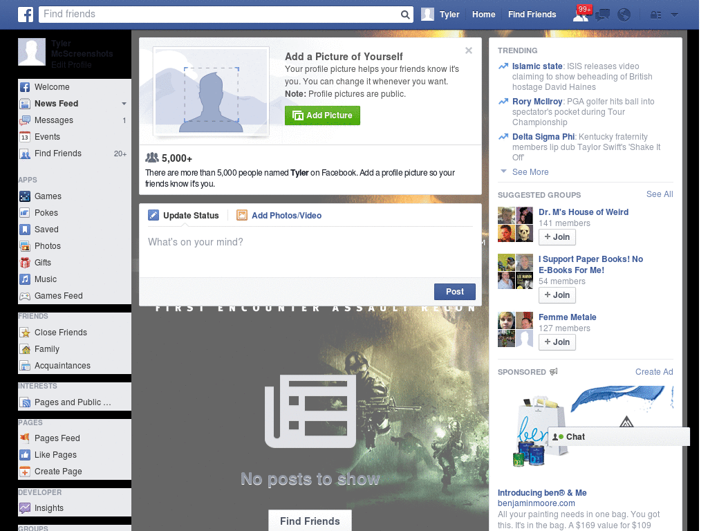Screen dimensions: 708x531
Task: Select the Update Status tab
Action: tap(184, 216)
